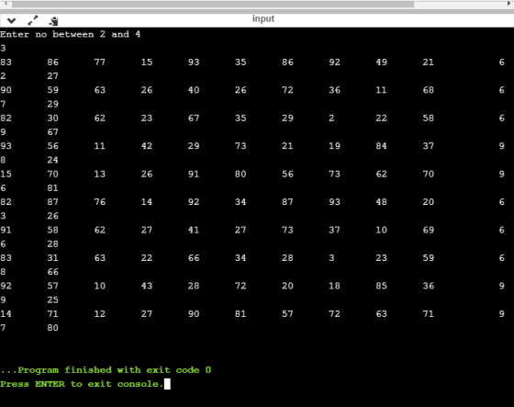
Task: Click the value 25 in the output
Action: click(x=53, y=300)
